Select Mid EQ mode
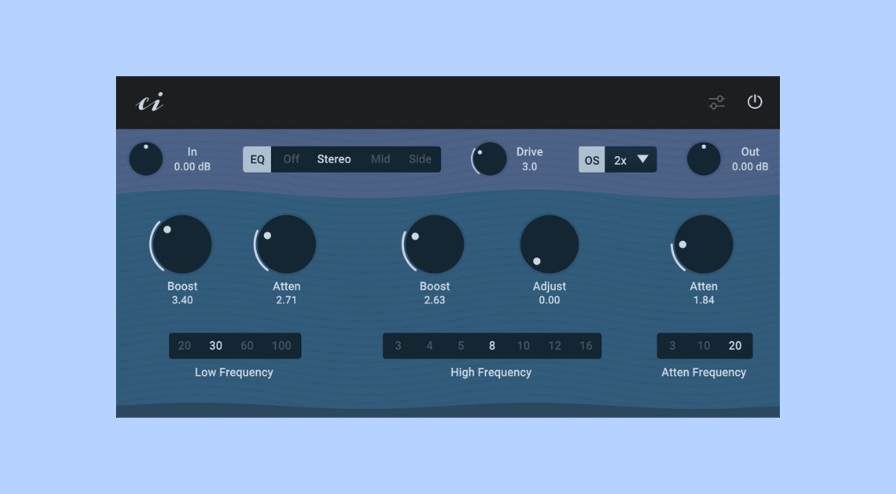Viewport: 896px width, 494px height. (381, 159)
